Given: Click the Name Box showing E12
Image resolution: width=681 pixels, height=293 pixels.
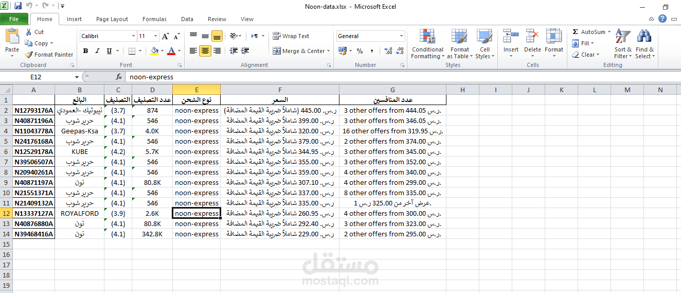Looking at the screenshot, I should pyautogui.click(x=36, y=77).
